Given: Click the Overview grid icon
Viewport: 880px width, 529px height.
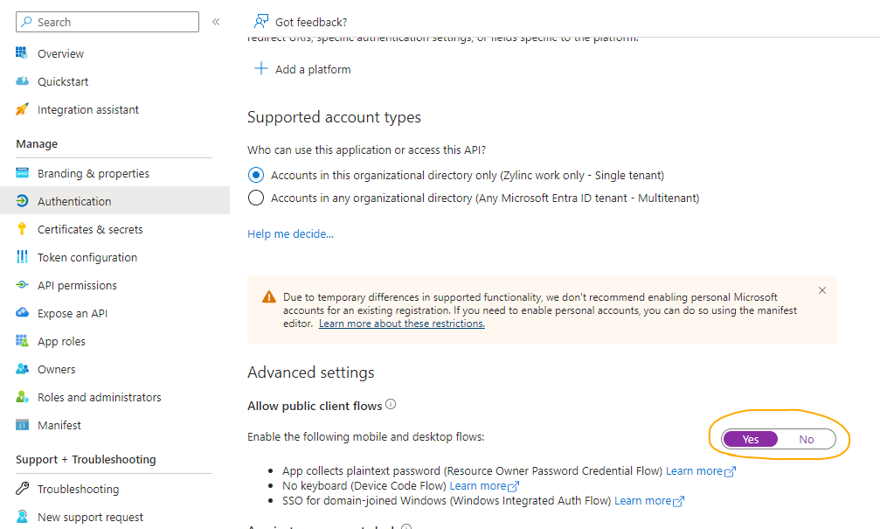Looking at the screenshot, I should (x=22, y=53).
